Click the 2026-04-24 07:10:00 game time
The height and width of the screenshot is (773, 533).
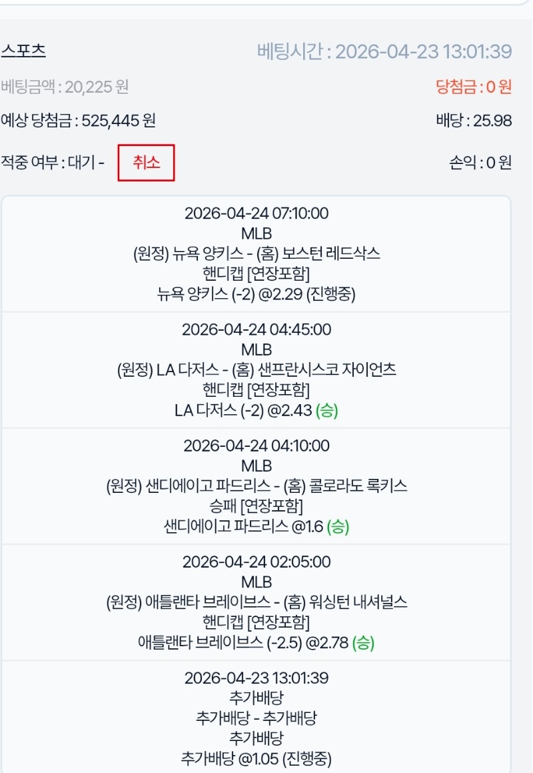point(257,213)
